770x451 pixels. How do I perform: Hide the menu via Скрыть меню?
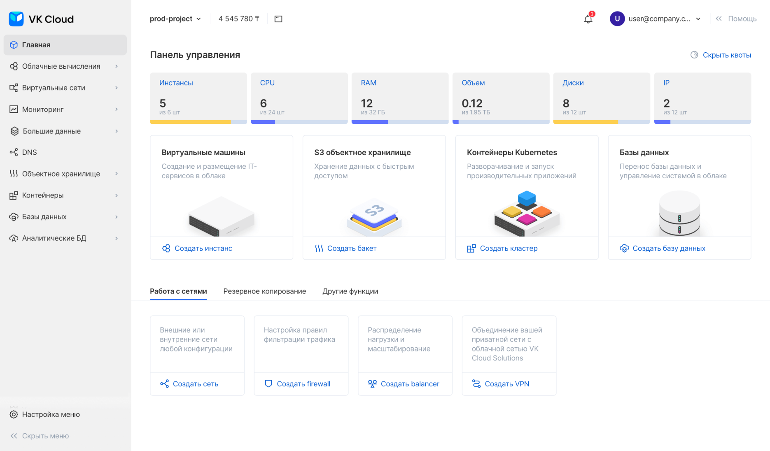(39, 436)
